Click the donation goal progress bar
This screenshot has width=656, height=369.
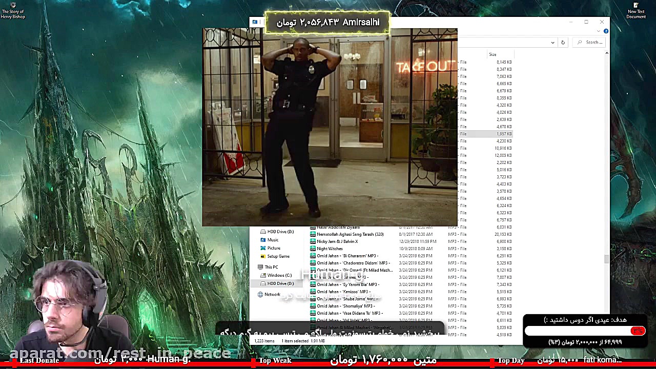pos(585,331)
